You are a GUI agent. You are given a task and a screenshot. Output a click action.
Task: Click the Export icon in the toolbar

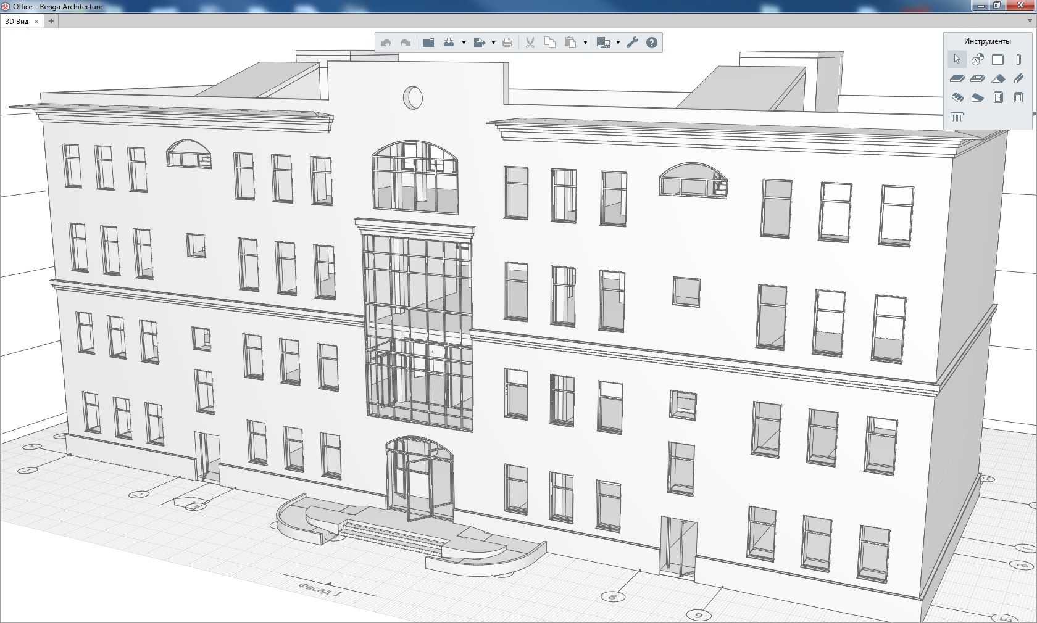click(x=479, y=43)
